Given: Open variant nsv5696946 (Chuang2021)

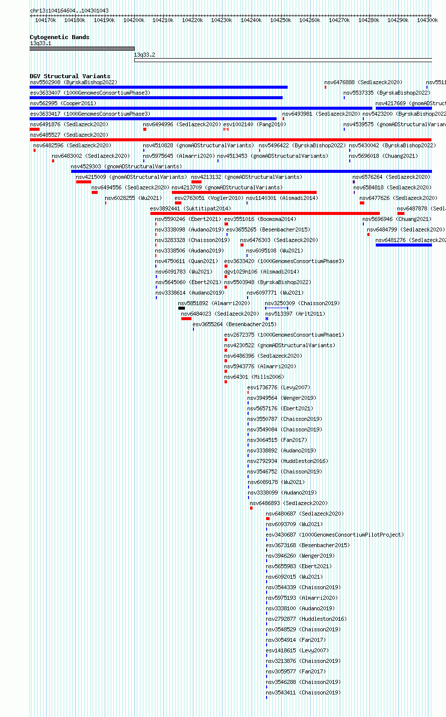Looking at the screenshot, I should [364, 224].
